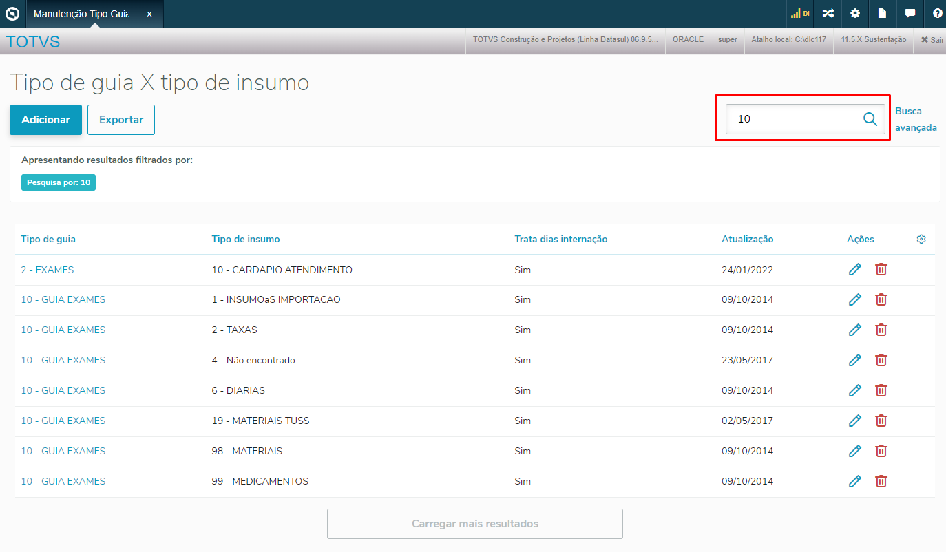Screen dimensions: 946x552
Task: Select the 23/05/2017 date cell
Action: [x=748, y=360]
